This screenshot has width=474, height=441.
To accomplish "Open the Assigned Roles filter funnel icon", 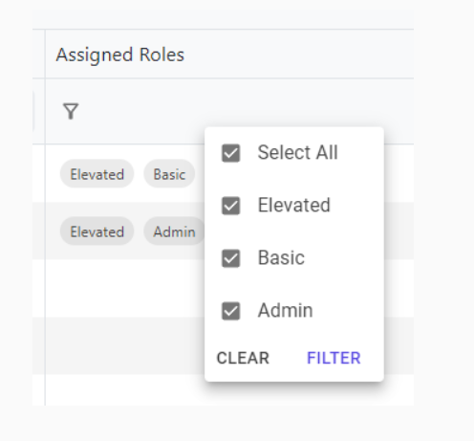I will [71, 111].
